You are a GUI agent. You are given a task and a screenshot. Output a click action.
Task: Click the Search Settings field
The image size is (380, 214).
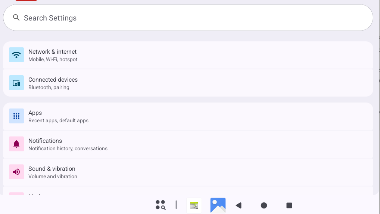188,18
